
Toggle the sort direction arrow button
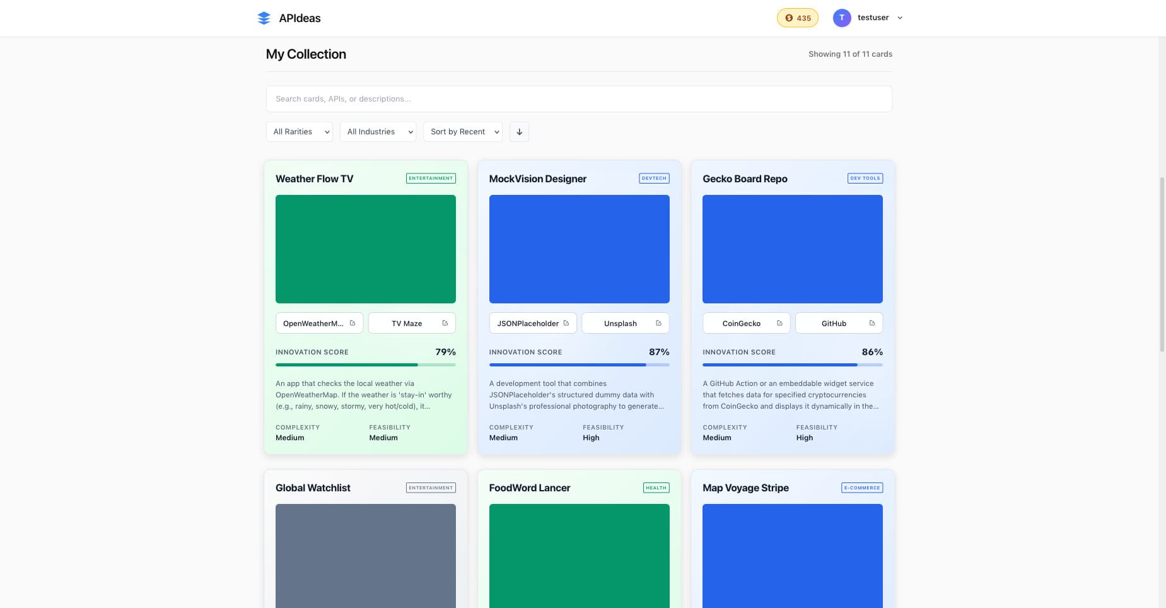click(519, 132)
